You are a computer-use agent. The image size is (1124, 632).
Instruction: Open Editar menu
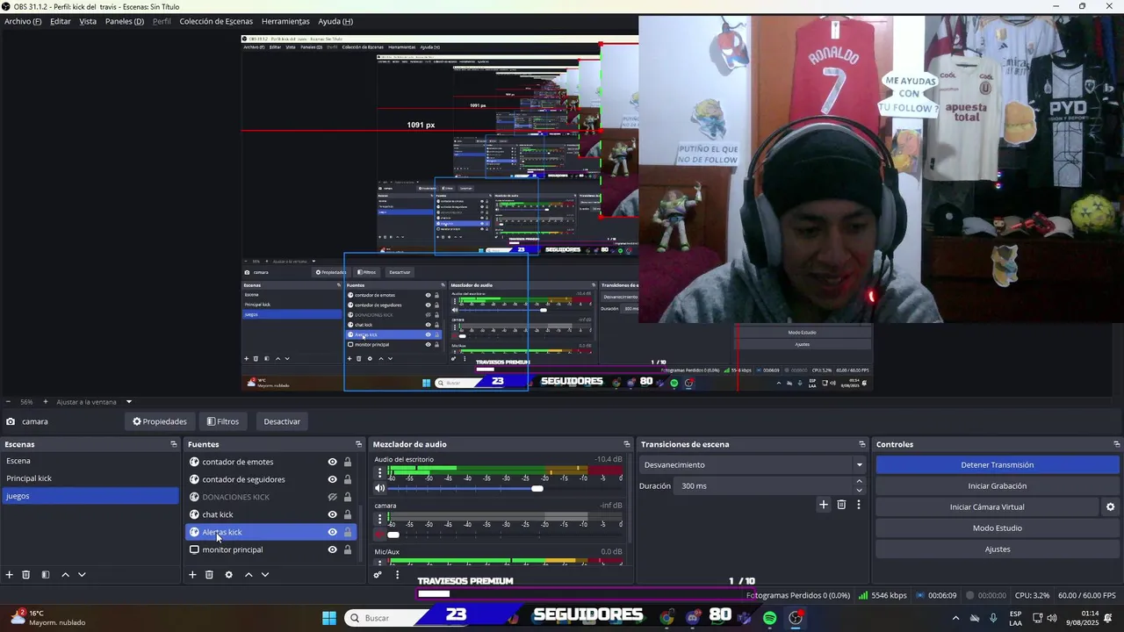[x=61, y=21]
